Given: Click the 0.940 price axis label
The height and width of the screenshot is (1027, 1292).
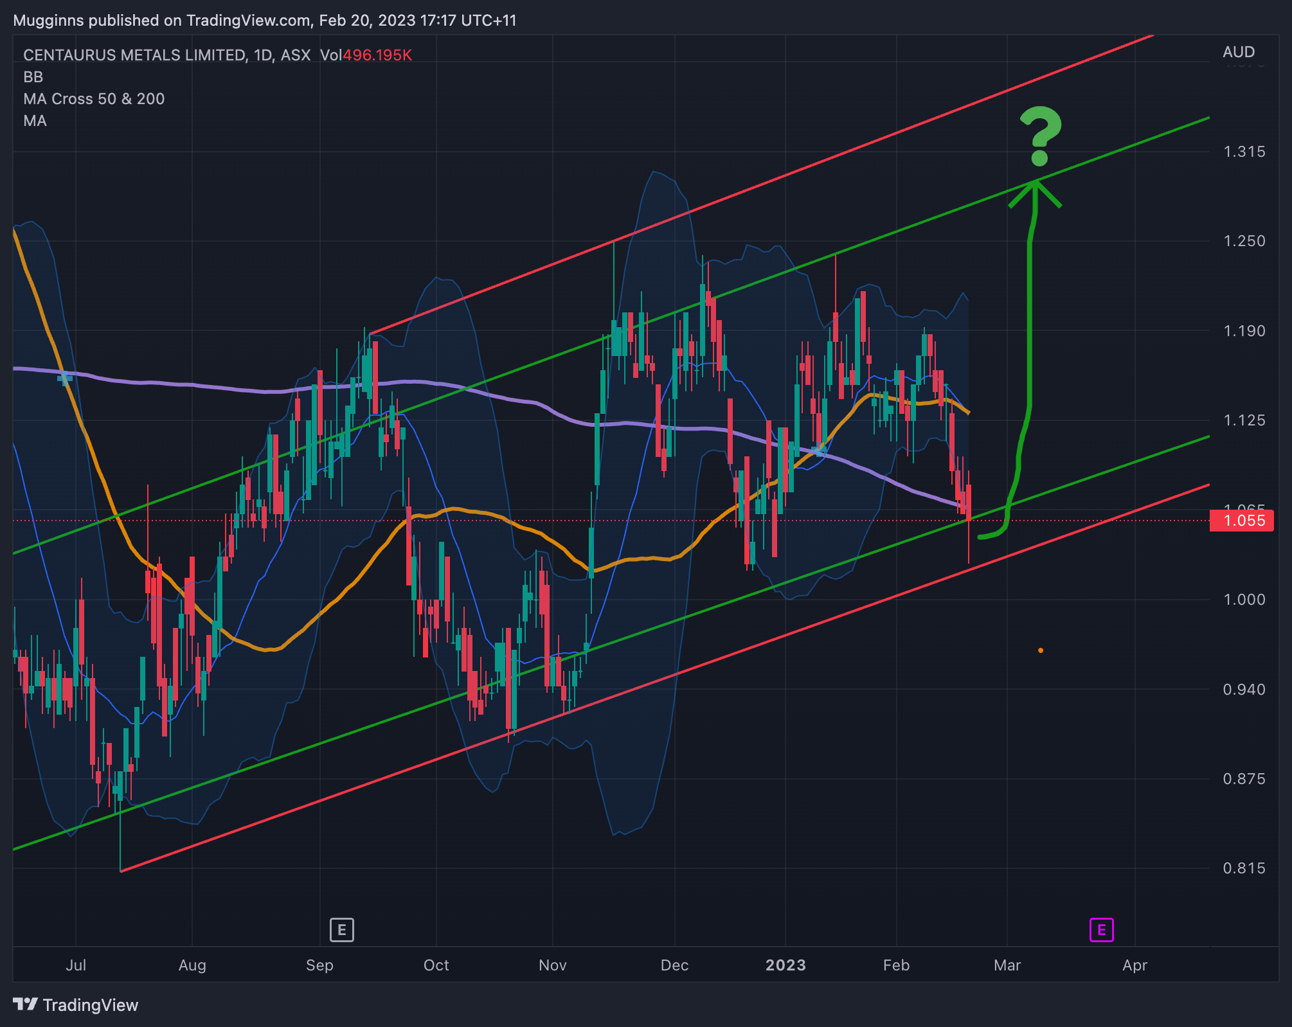Looking at the screenshot, I should click(x=1244, y=690).
